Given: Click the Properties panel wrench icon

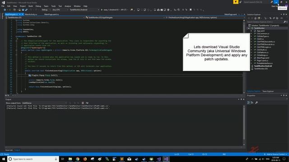Looking at the screenshot, I should (256, 103).
